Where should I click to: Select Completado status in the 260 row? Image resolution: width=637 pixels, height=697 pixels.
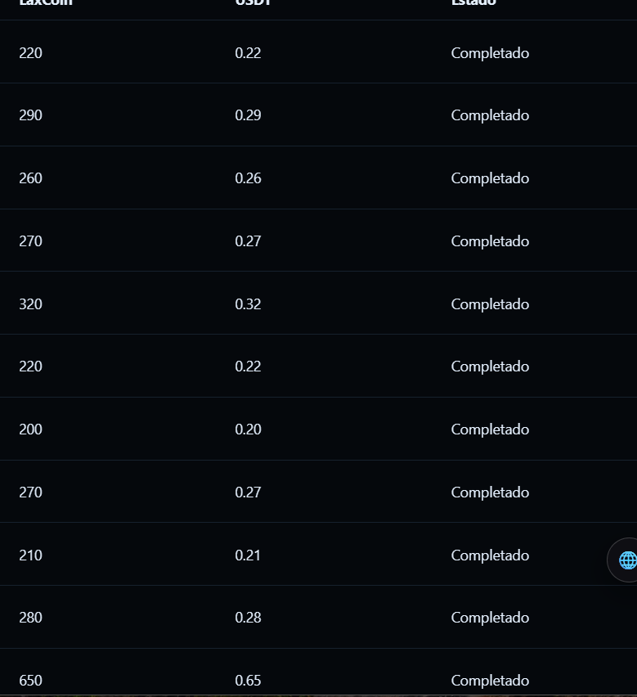[x=490, y=178]
